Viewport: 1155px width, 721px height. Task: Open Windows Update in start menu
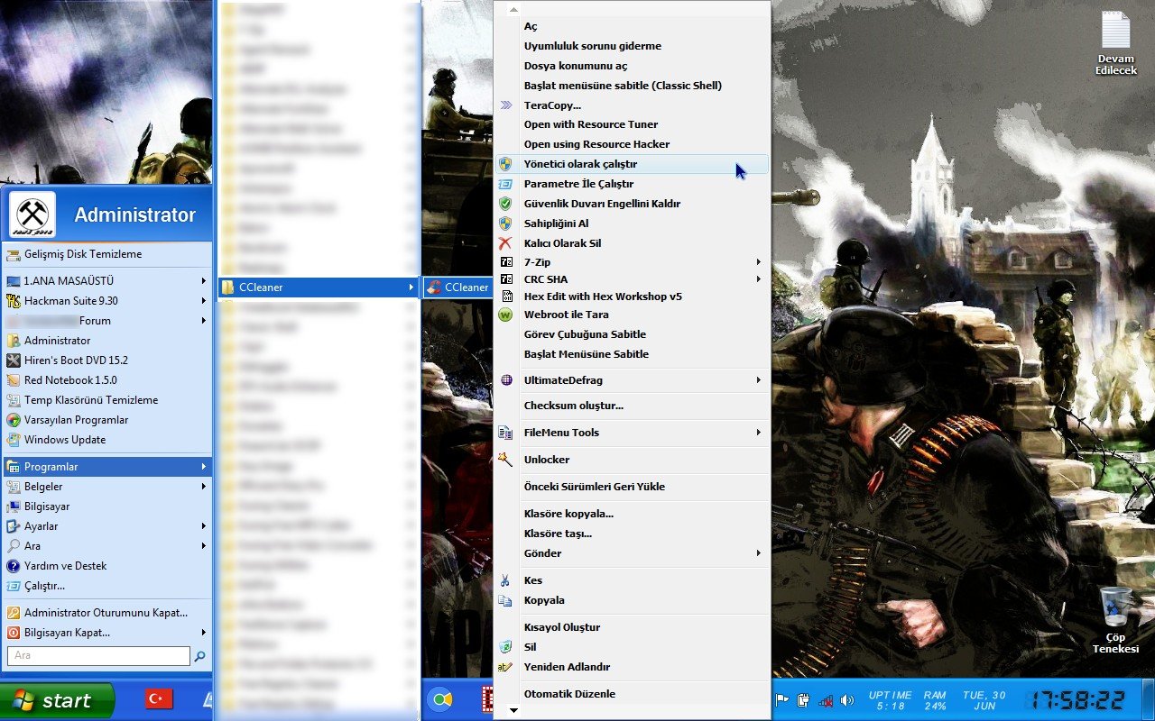point(106,440)
